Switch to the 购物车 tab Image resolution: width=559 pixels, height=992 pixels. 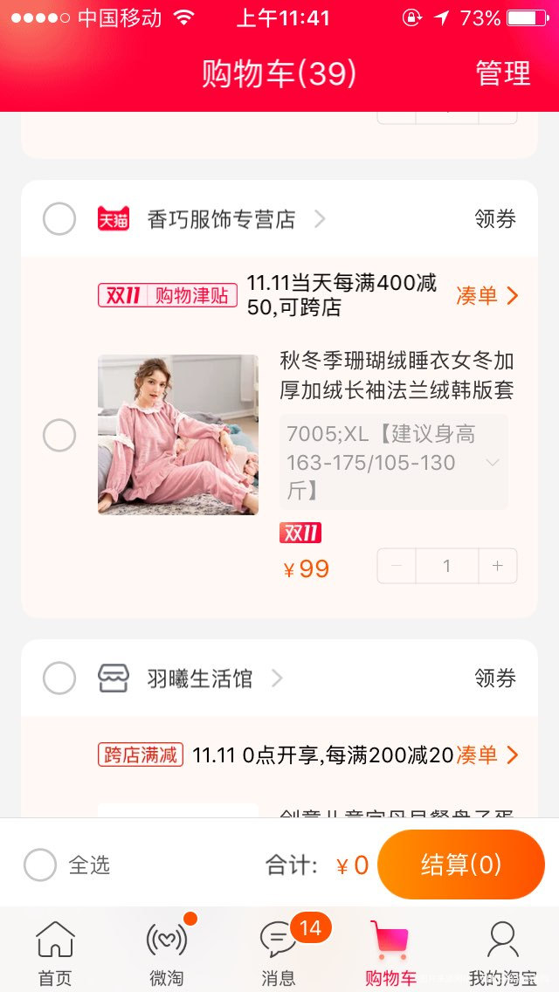tap(390, 952)
